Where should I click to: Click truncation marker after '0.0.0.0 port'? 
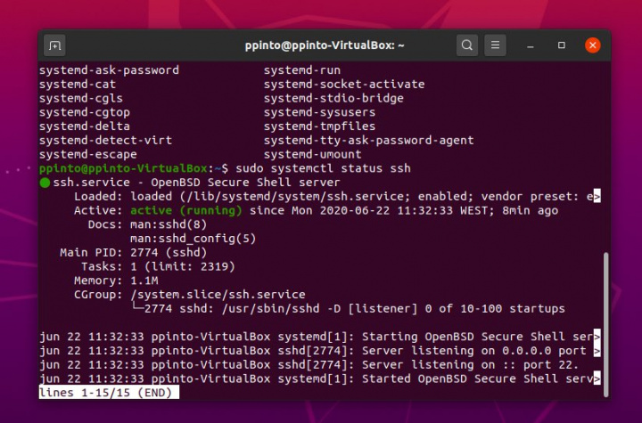coord(596,351)
